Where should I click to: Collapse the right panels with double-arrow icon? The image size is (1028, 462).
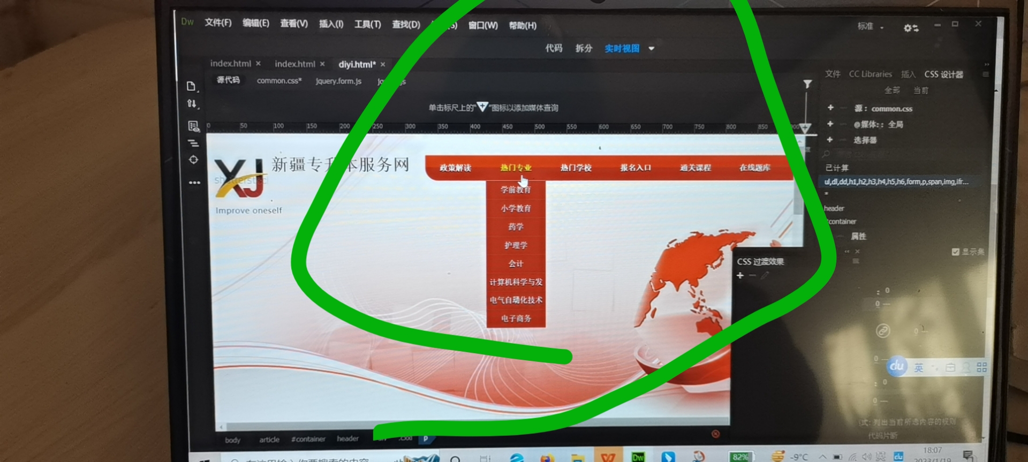pos(987,64)
